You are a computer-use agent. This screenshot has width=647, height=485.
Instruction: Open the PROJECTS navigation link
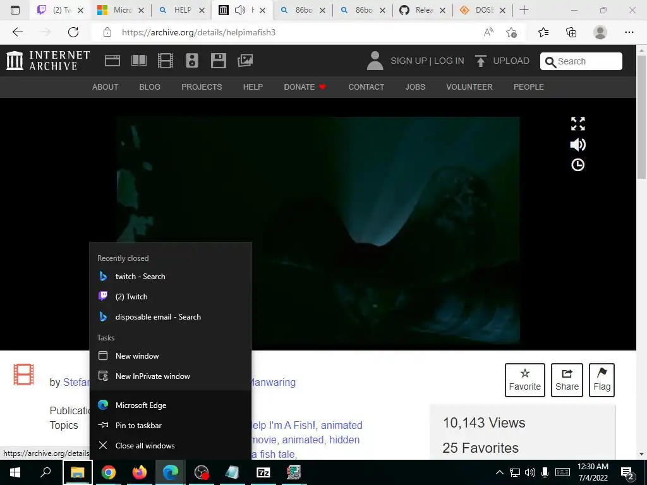202,87
